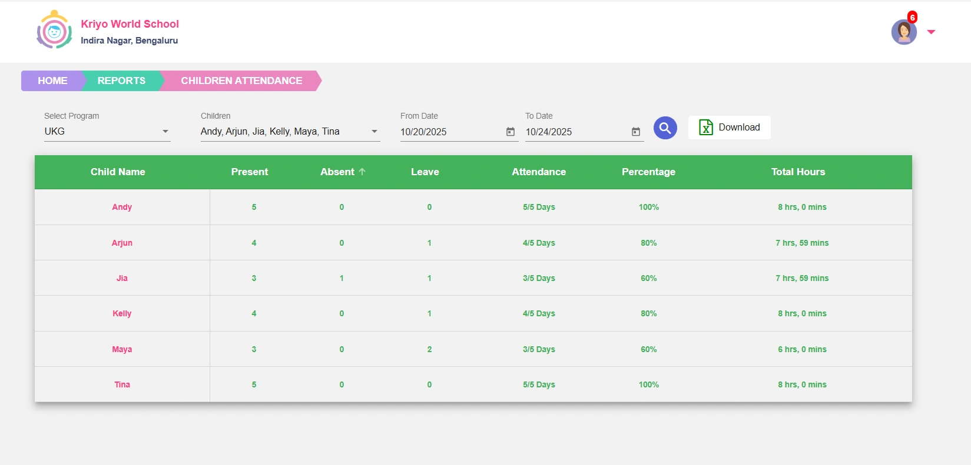The height and width of the screenshot is (465, 971).
Task: Click Kelly's 4/5 Days attendance cell
Action: [539, 313]
